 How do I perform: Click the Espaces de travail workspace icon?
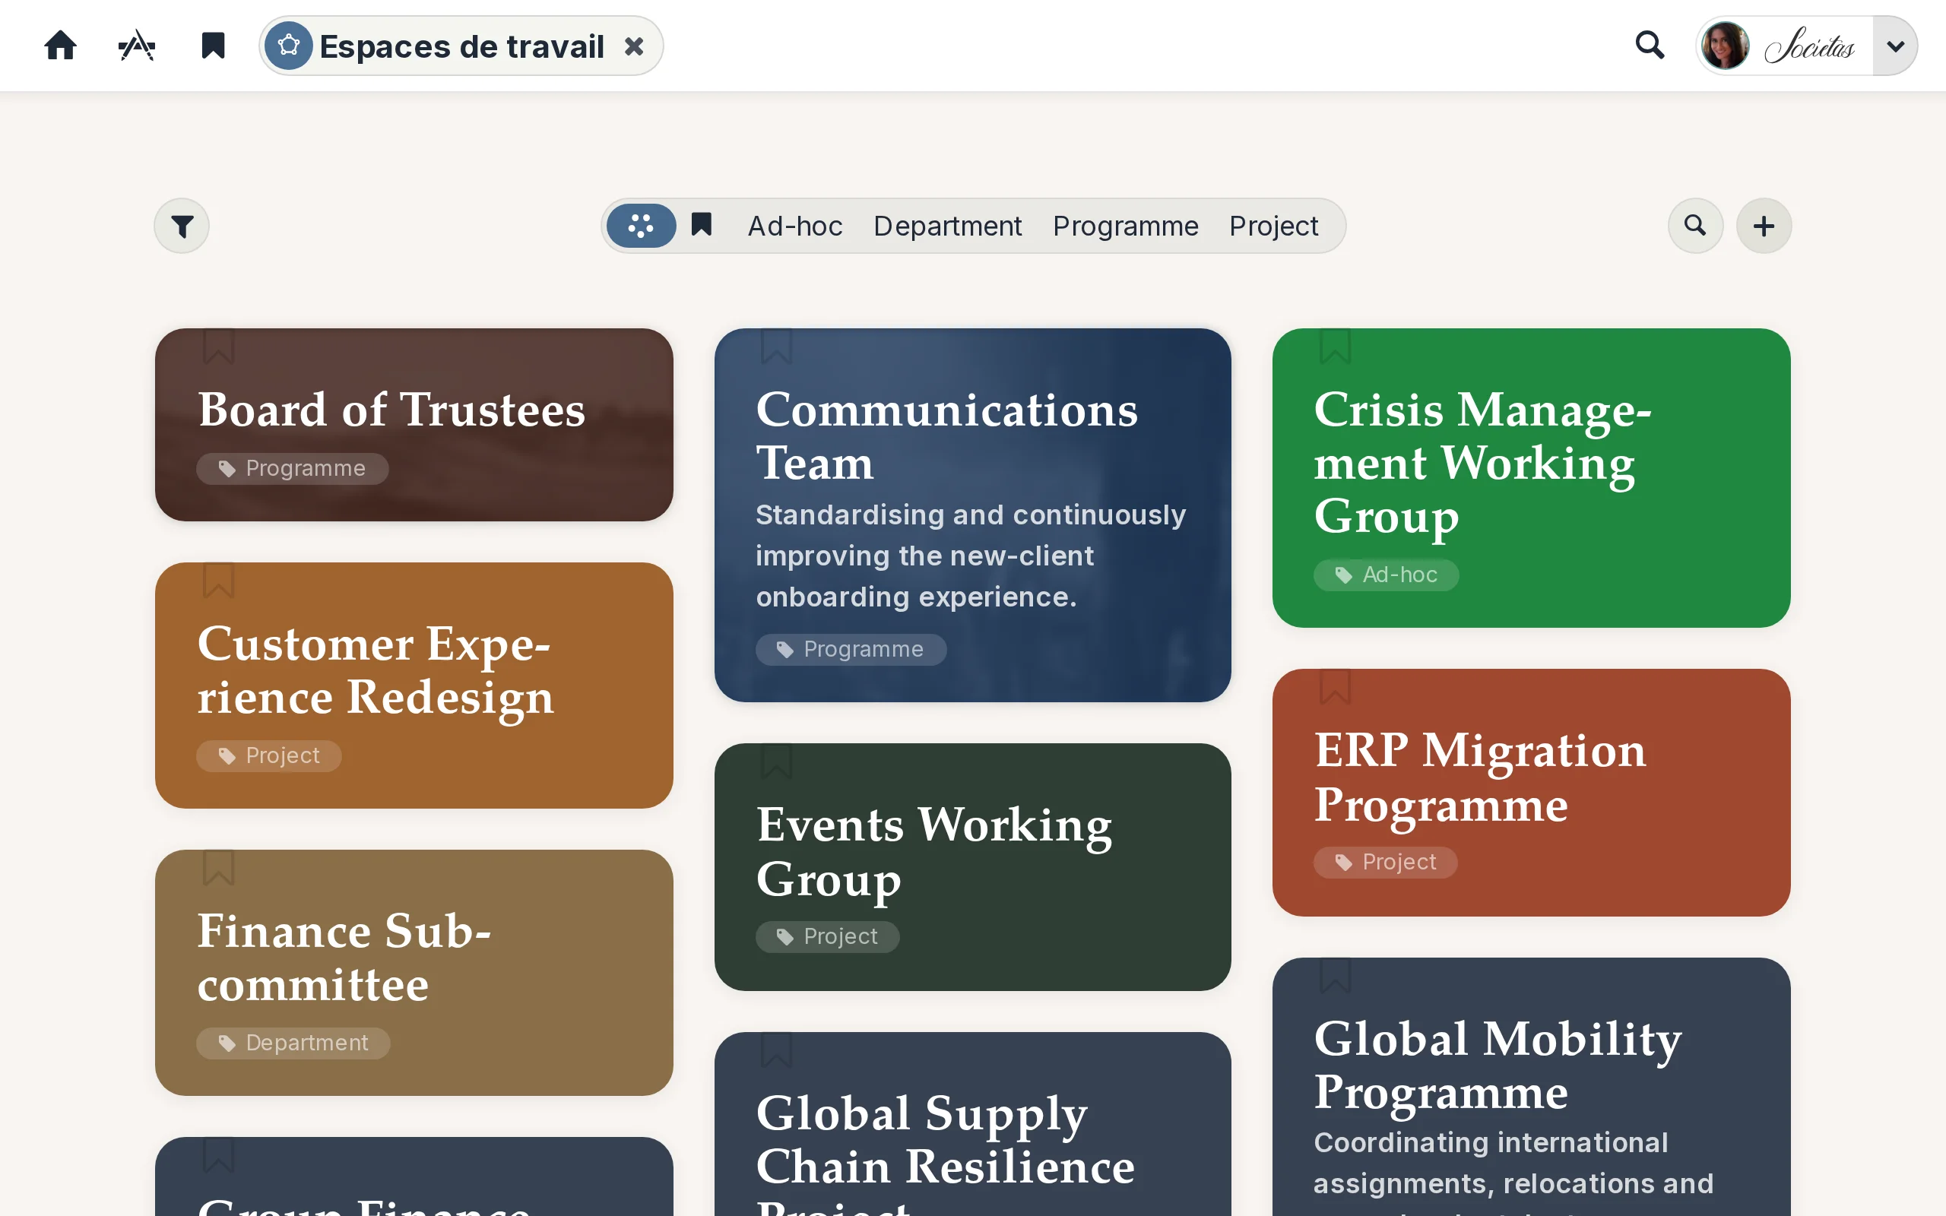[x=289, y=46]
